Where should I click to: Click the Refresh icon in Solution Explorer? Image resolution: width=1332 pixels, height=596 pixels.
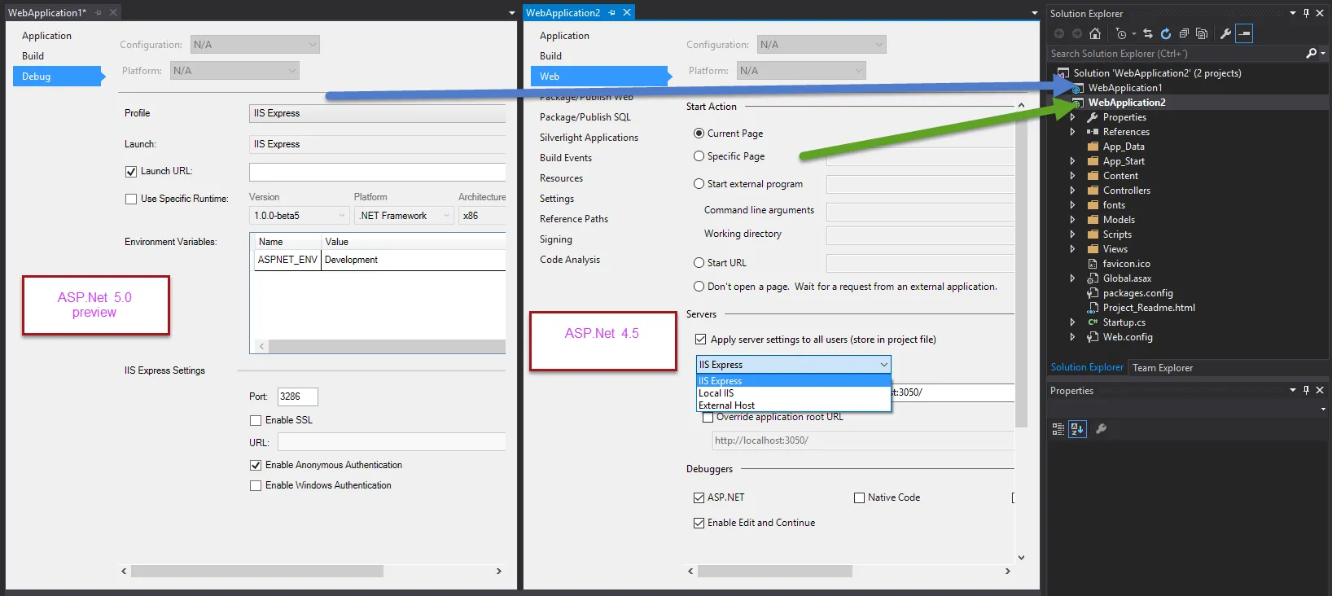coord(1166,33)
